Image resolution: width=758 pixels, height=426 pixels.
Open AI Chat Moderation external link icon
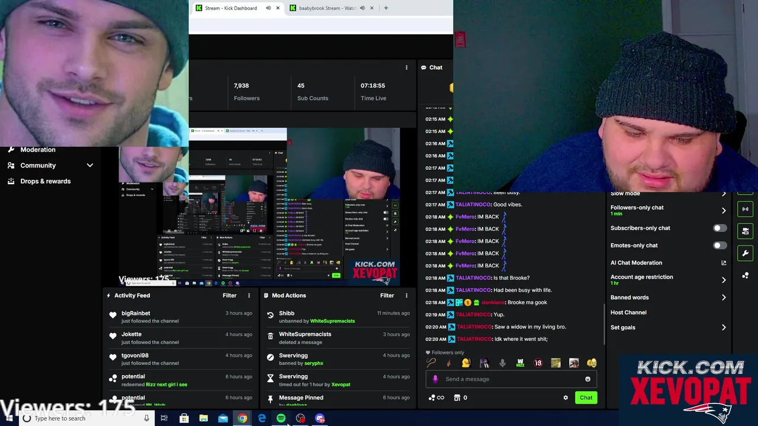pos(724,263)
